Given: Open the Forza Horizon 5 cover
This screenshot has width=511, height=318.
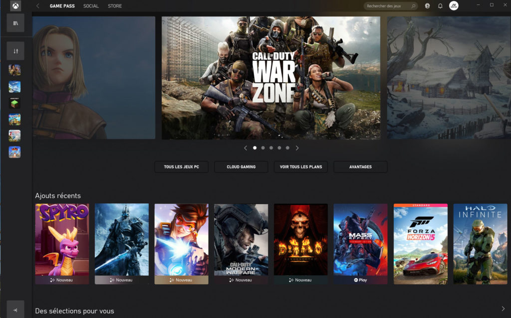Looking at the screenshot, I should pyautogui.click(x=420, y=244).
